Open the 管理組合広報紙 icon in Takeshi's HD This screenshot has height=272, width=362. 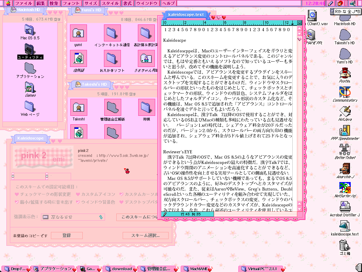click(113, 107)
